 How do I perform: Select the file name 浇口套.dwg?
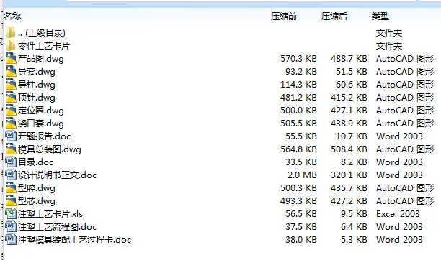41,123
